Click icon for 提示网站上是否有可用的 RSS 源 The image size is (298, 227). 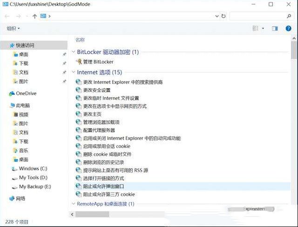[79, 170]
